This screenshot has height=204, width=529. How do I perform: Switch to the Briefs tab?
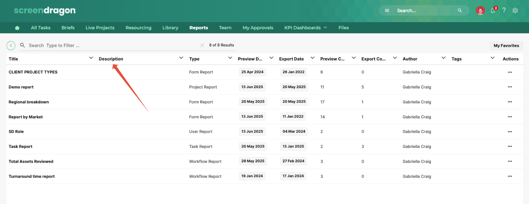point(68,28)
